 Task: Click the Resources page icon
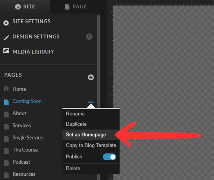coord(6,175)
